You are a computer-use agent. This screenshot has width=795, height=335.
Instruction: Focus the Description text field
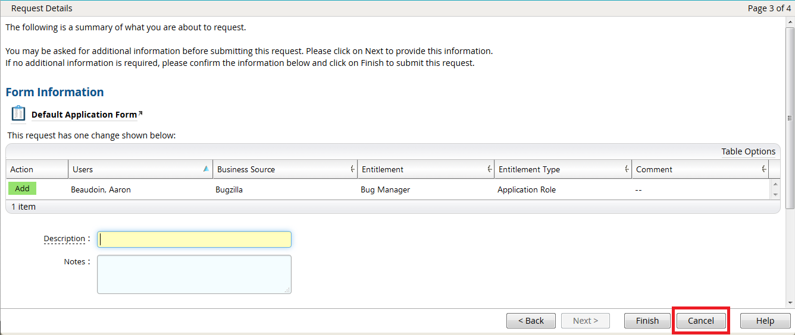tap(194, 239)
